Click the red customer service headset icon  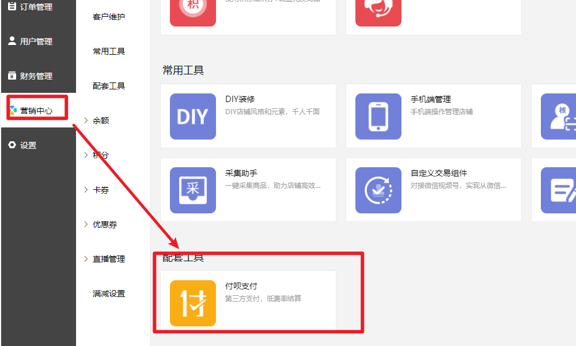pyautogui.click(x=378, y=13)
